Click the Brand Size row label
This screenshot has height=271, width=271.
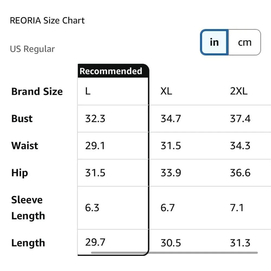coord(37,92)
